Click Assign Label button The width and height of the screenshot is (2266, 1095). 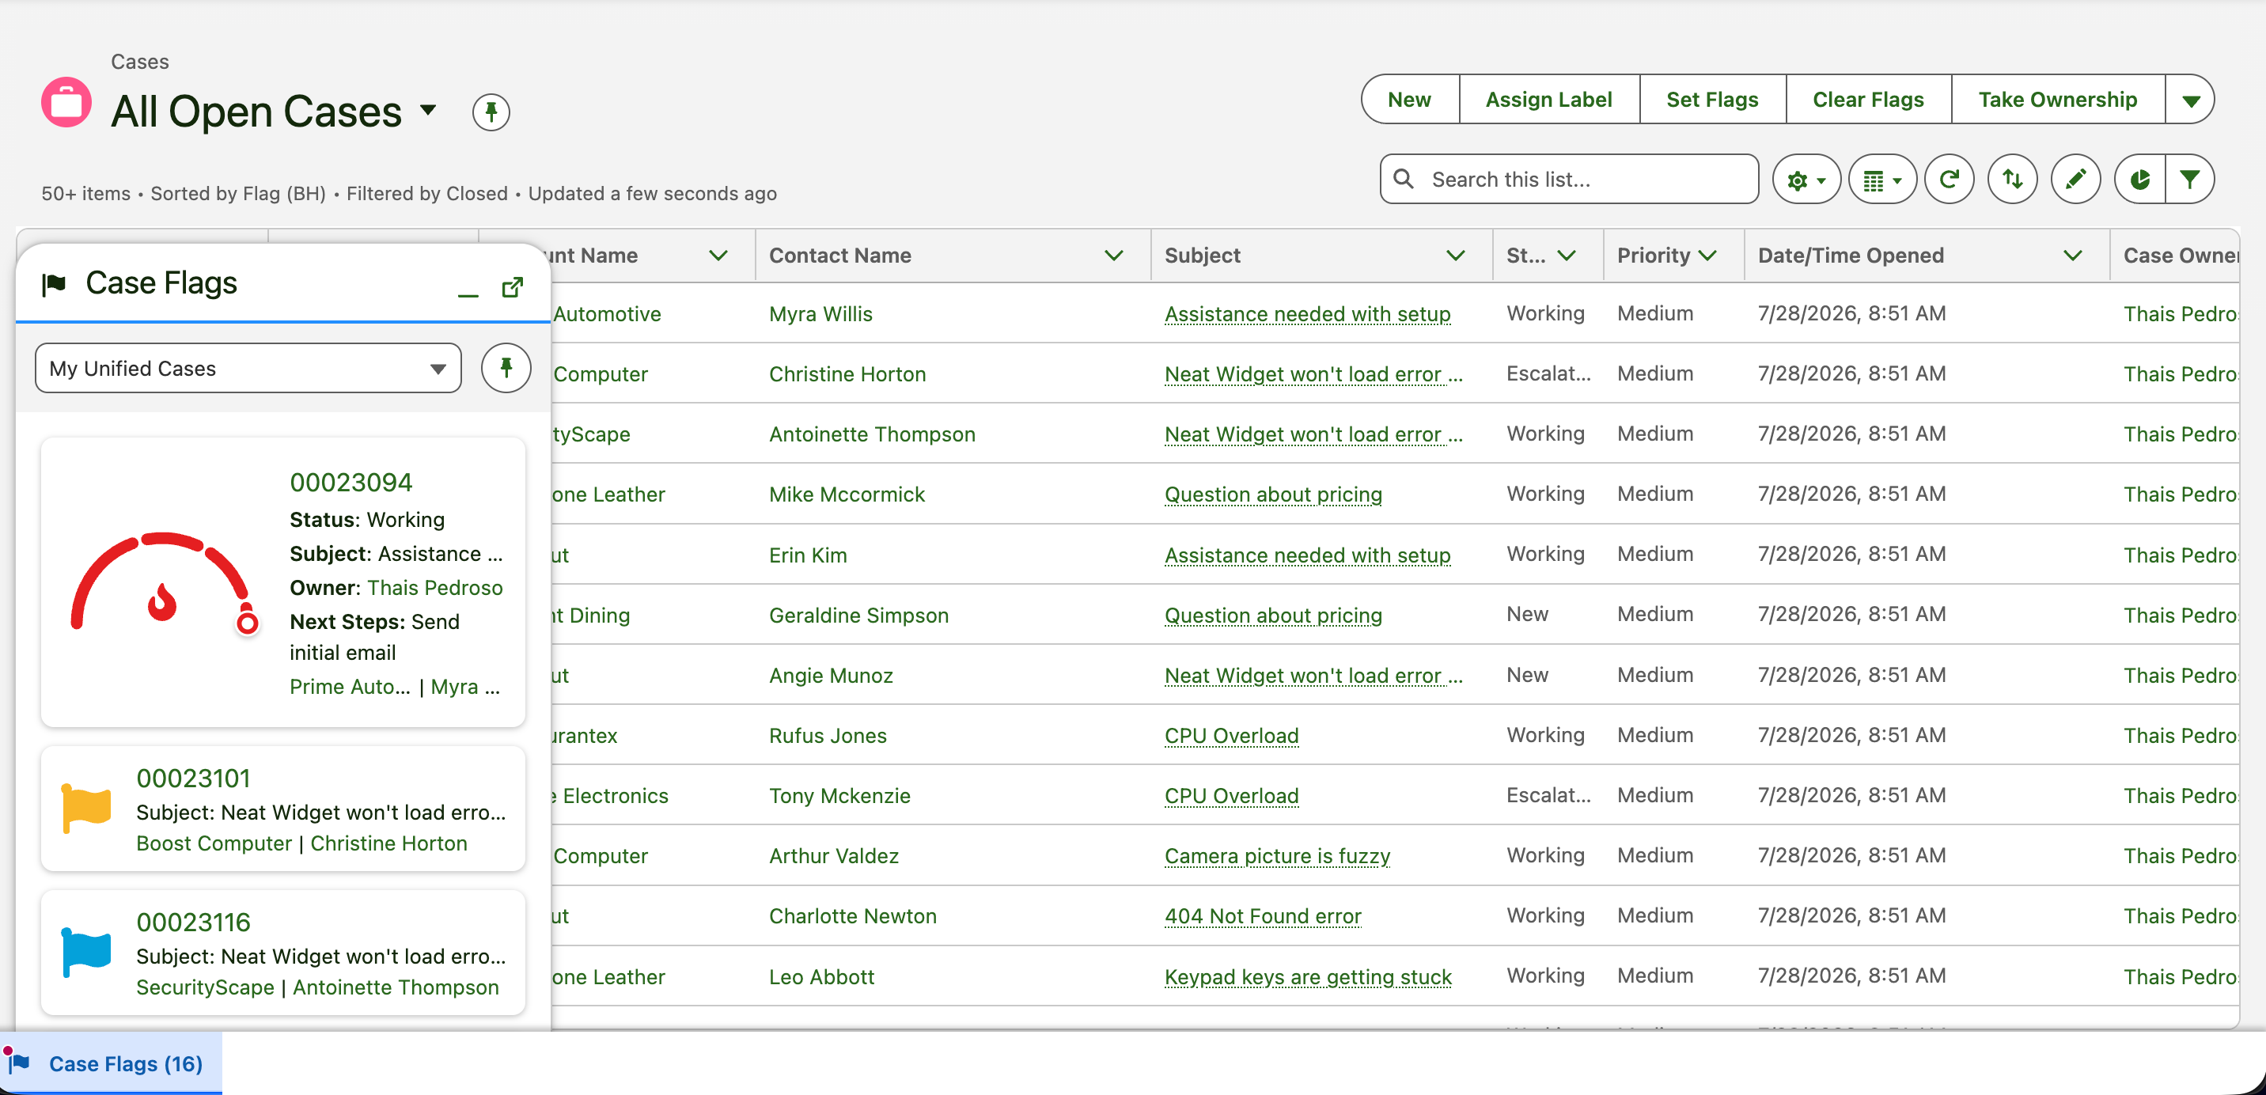pyautogui.click(x=1549, y=100)
